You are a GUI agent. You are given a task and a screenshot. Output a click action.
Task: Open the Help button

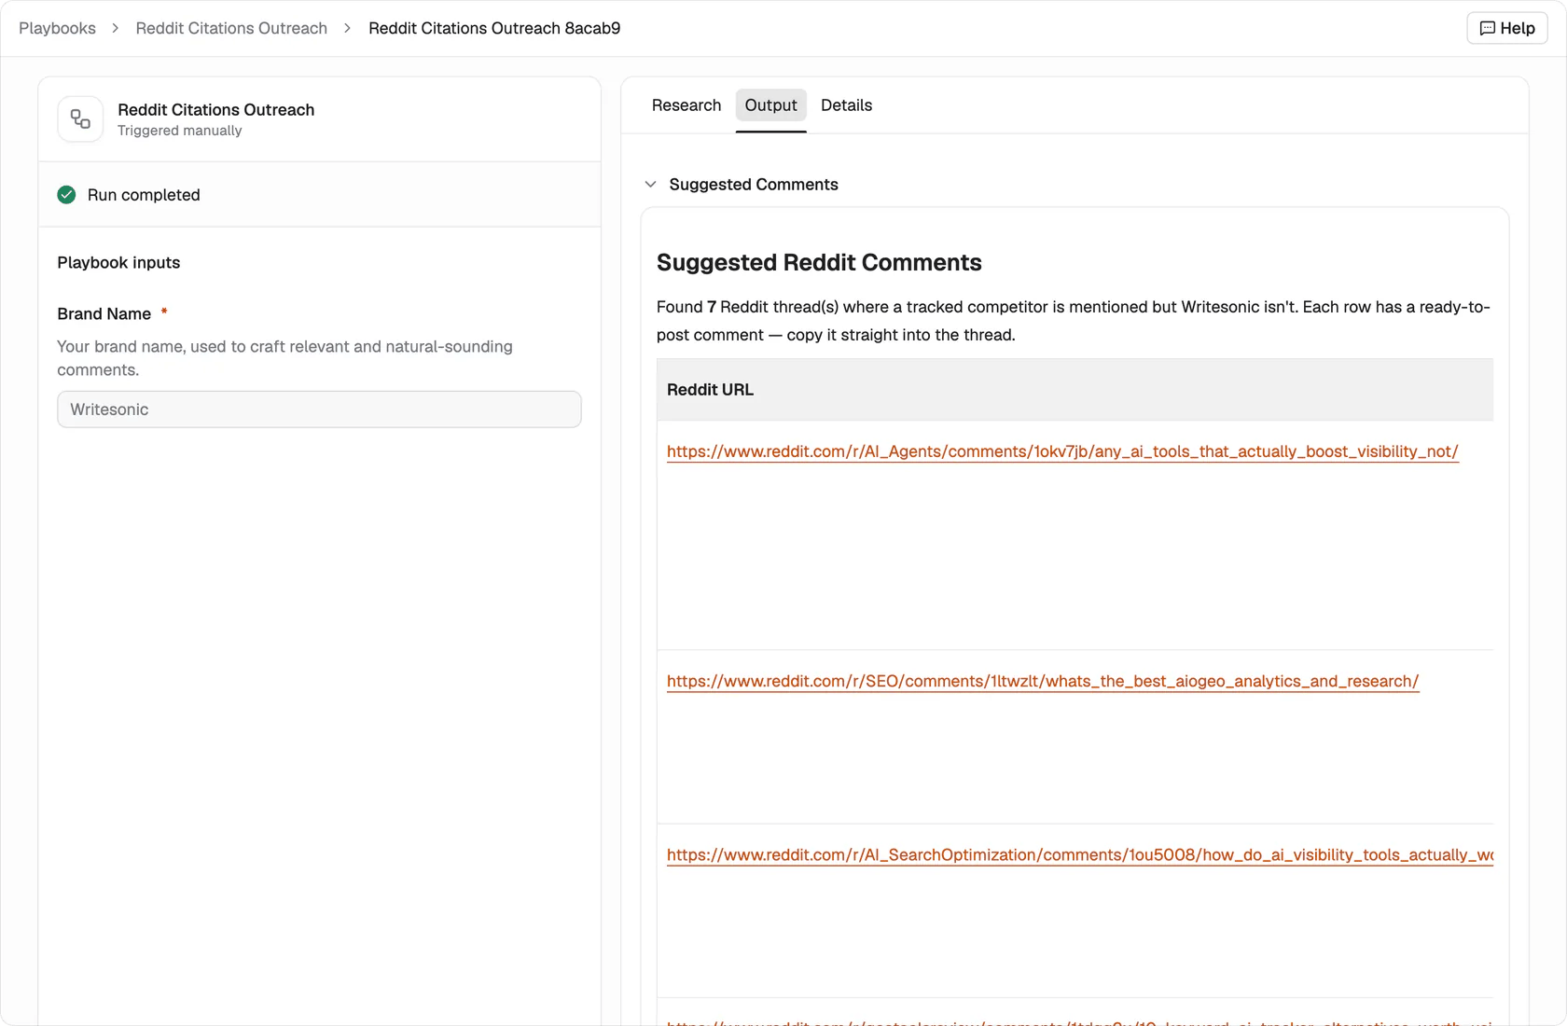tap(1507, 28)
